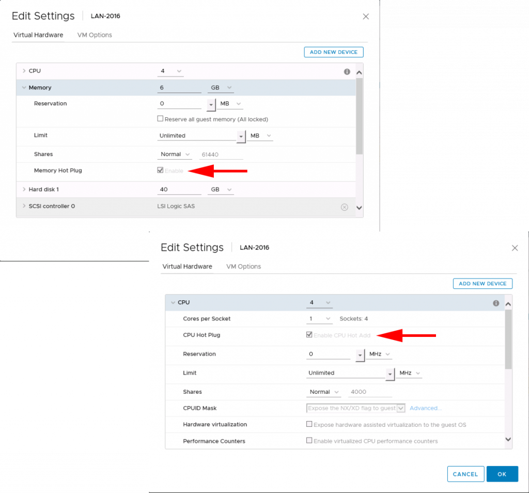Check Reserve all guest memory (All locked)
Viewport: 529px width, 493px height.
[x=161, y=119]
